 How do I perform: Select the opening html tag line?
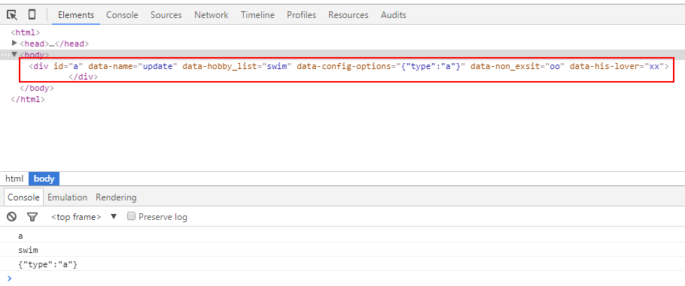pos(26,32)
